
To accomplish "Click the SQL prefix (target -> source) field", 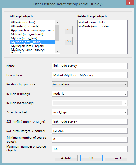I will (x=90, y=131).
